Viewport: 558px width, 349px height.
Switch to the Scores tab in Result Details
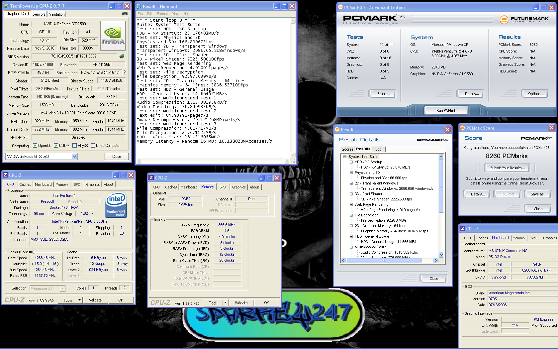pyautogui.click(x=347, y=149)
